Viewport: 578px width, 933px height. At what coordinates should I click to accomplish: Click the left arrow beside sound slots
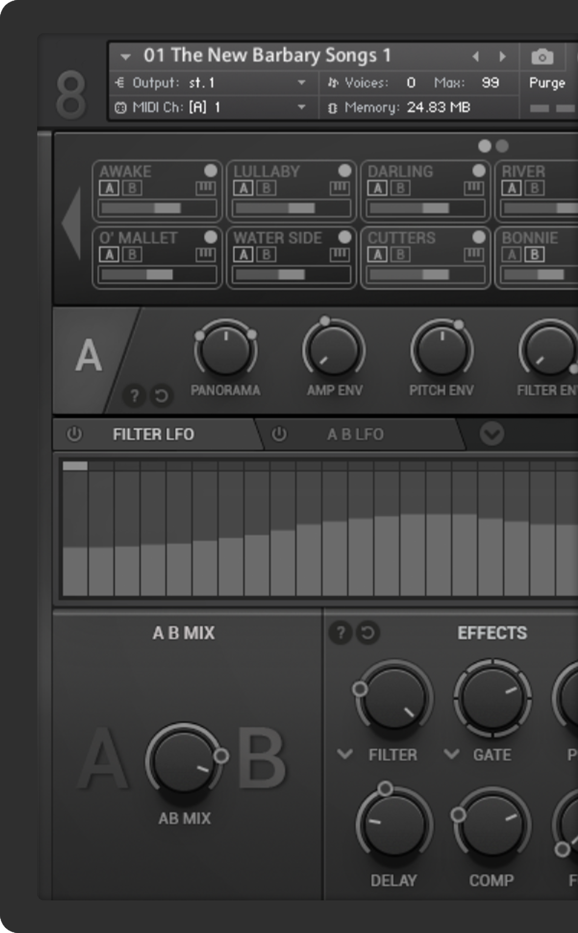(72, 223)
